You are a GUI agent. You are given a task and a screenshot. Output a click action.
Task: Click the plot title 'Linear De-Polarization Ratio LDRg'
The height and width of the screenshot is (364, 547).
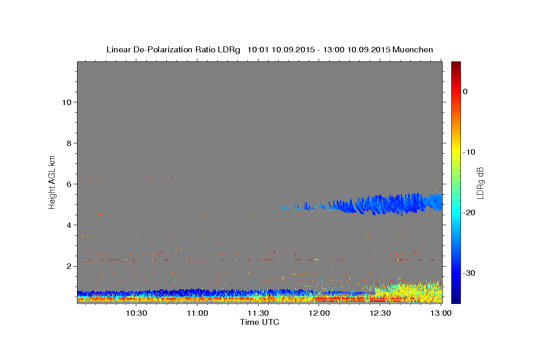(173, 50)
